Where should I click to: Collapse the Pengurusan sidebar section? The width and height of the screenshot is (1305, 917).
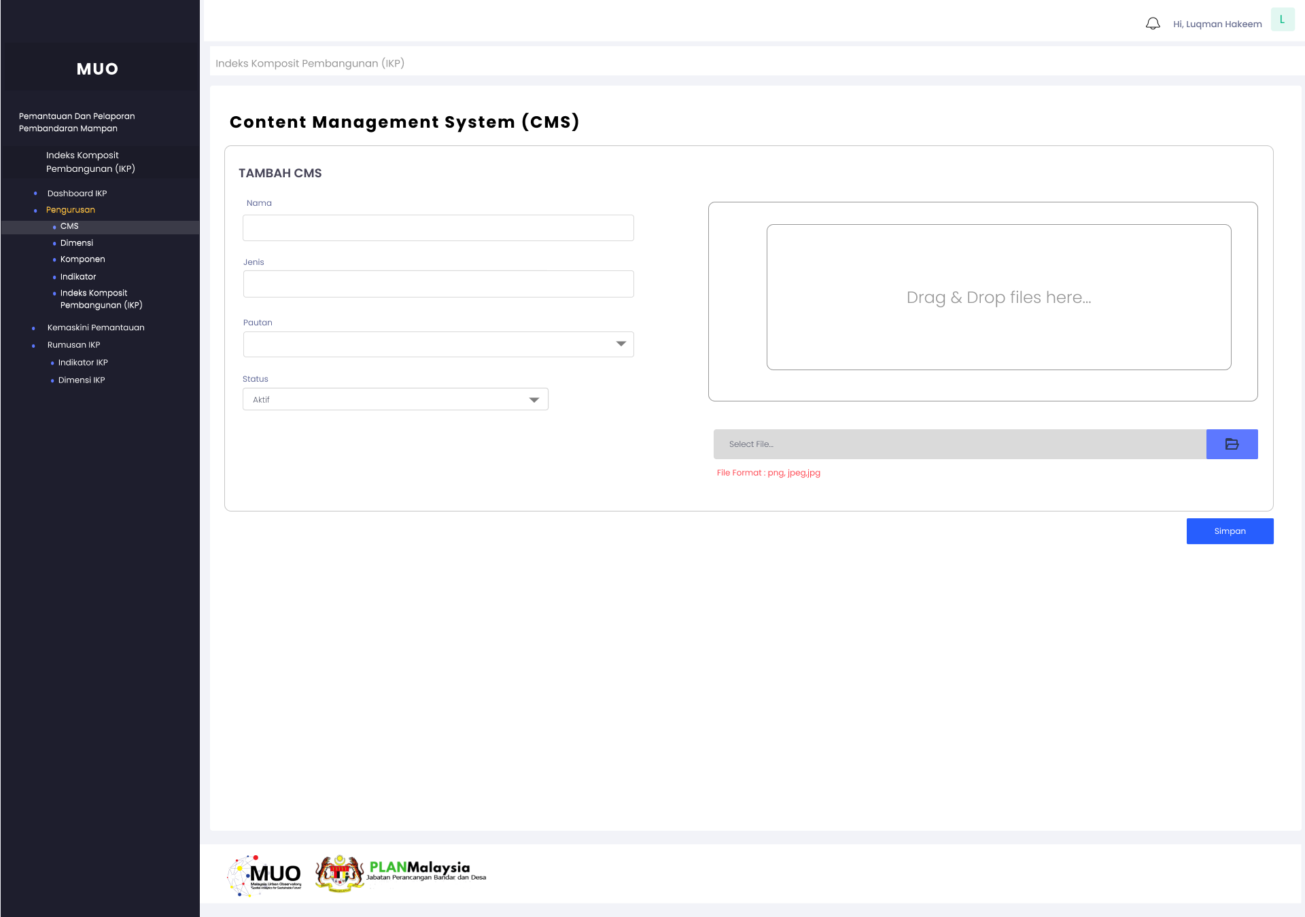(x=71, y=210)
